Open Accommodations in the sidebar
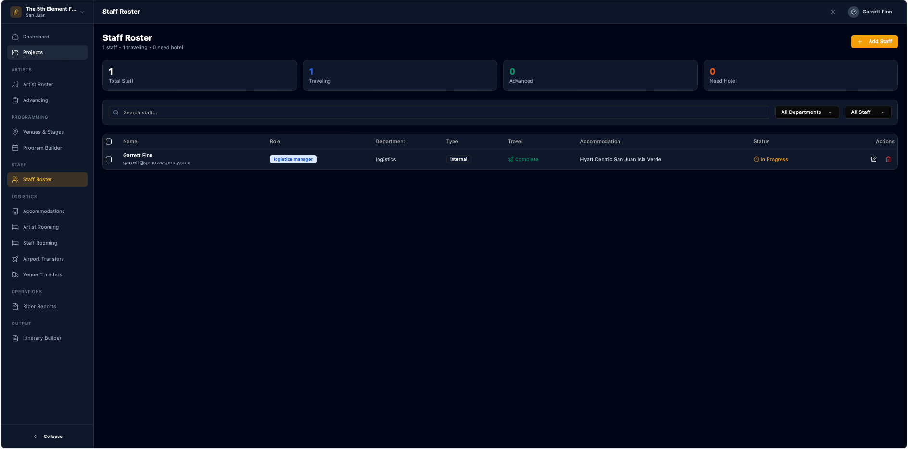Image resolution: width=908 pixels, height=449 pixels. pos(44,212)
